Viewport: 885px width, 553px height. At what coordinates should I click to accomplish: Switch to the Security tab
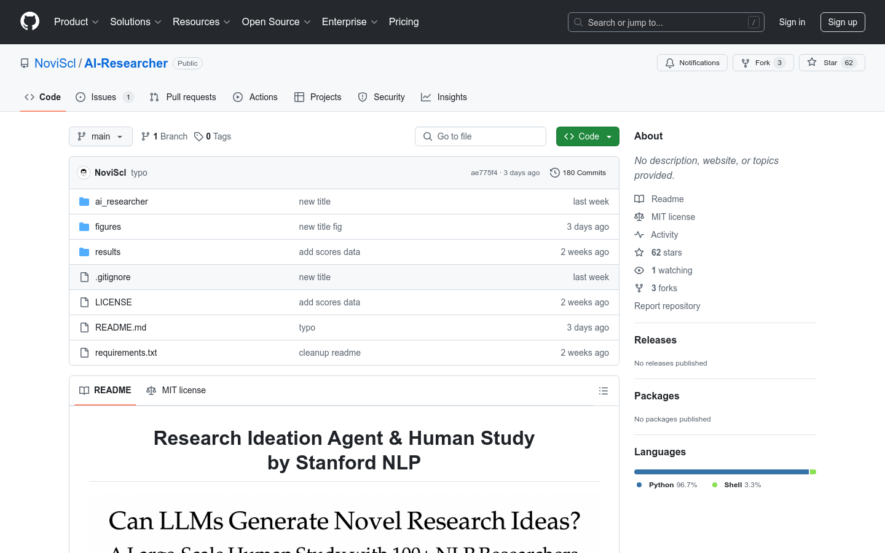pos(381,97)
